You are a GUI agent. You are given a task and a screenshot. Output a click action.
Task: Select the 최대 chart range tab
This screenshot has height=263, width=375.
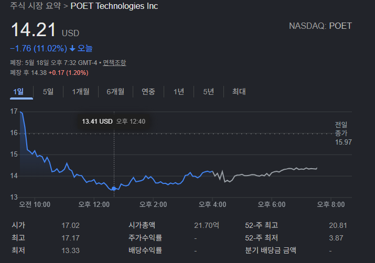tap(239, 92)
